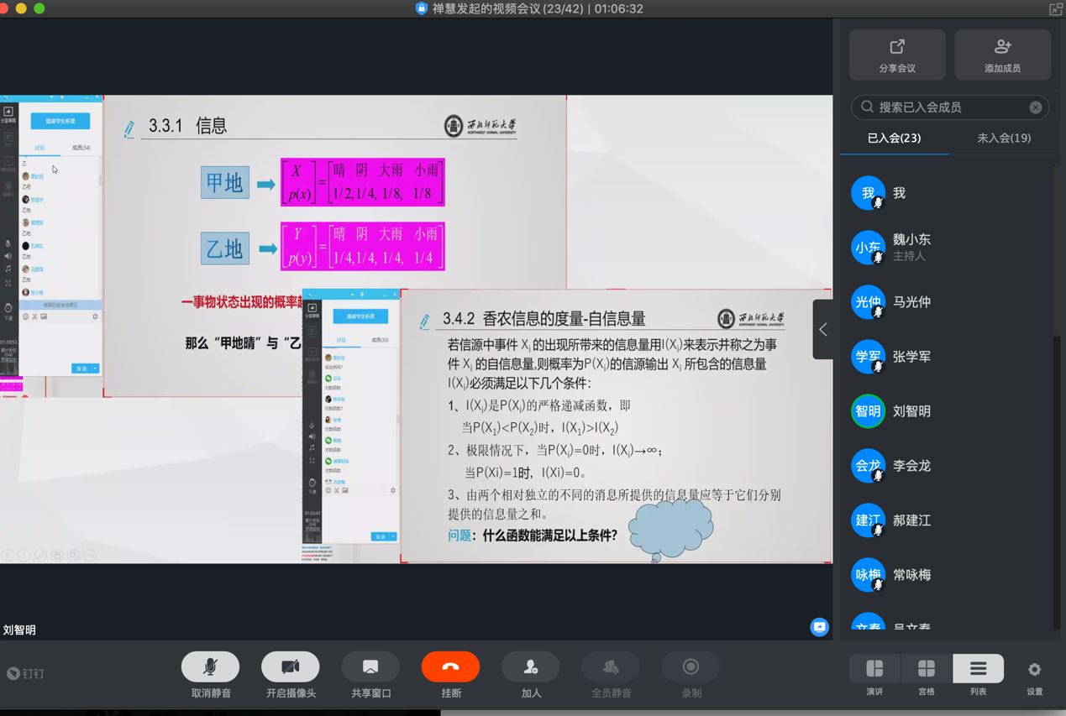Select the 未入会(19) tab
The image size is (1066, 716).
pyautogui.click(x=1004, y=138)
